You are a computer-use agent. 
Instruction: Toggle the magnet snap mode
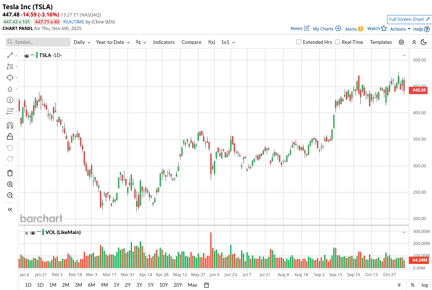(10, 125)
